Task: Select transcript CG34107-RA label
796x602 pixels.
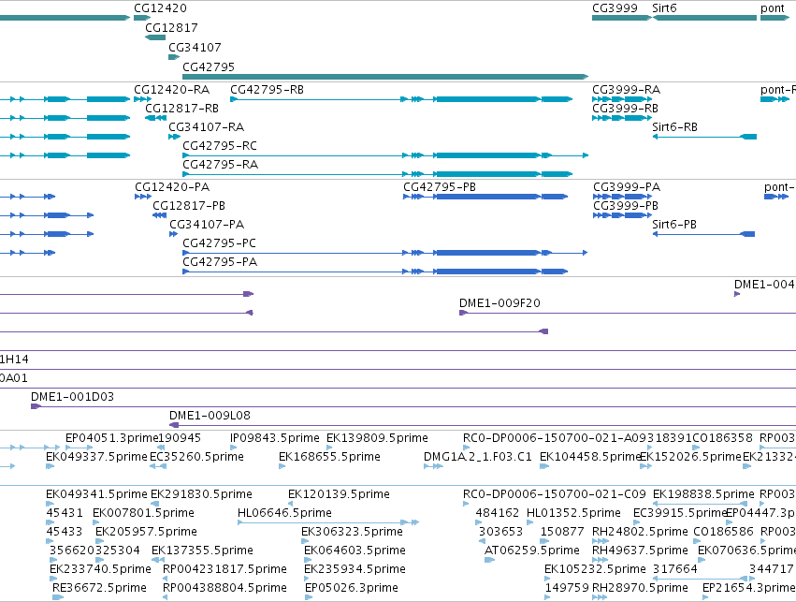Action: coord(206,127)
